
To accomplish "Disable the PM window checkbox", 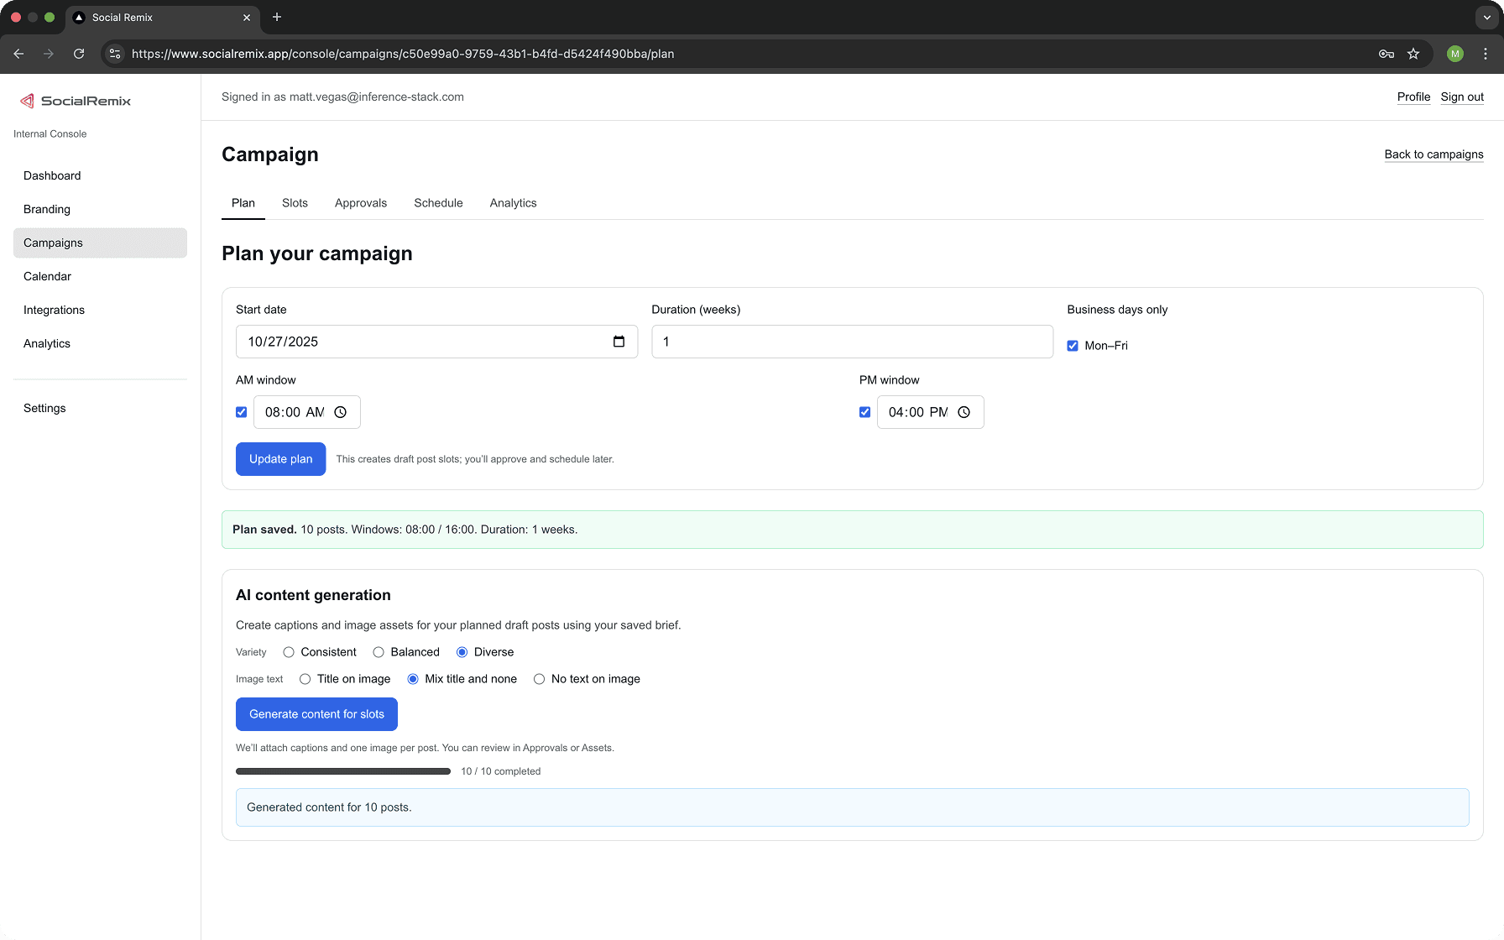I will pos(865,412).
